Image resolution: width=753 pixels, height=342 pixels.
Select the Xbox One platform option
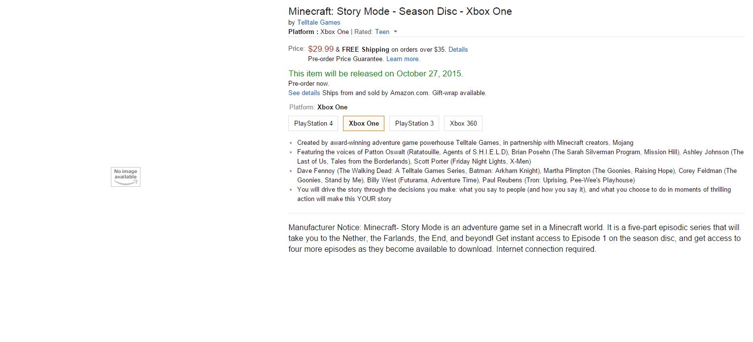click(364, 123)
